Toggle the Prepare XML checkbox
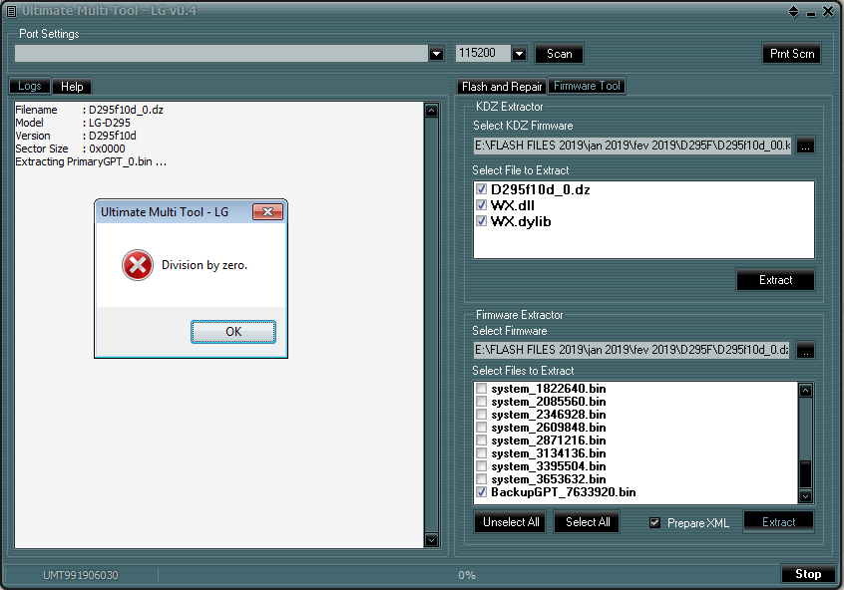 pyautogui.click(x=655, y=522)
